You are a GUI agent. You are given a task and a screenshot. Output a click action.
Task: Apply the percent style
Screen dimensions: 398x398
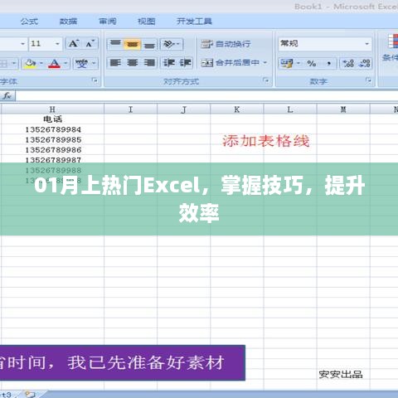[312, 63]
